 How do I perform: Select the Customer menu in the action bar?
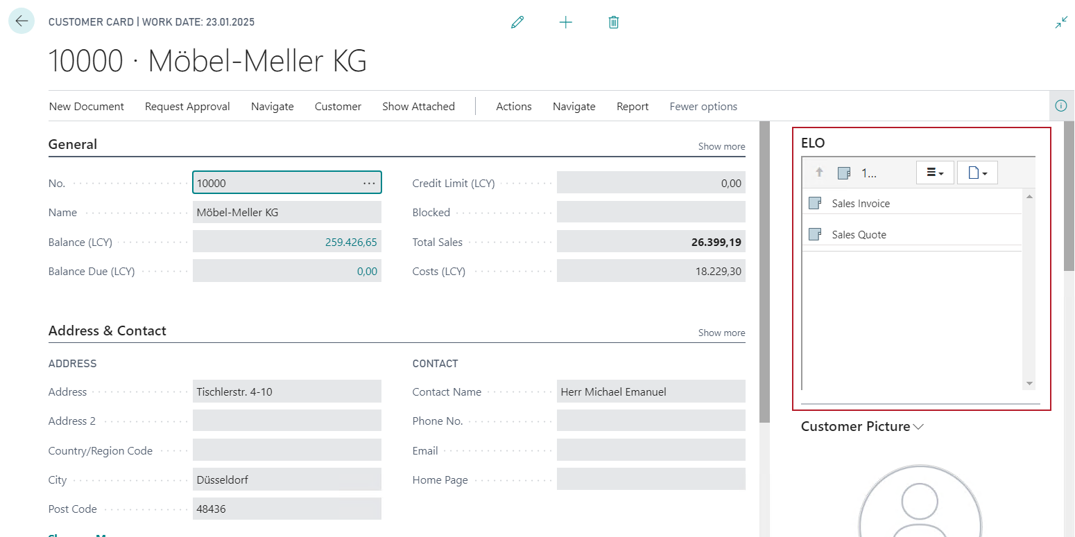(x=338, y=106)
